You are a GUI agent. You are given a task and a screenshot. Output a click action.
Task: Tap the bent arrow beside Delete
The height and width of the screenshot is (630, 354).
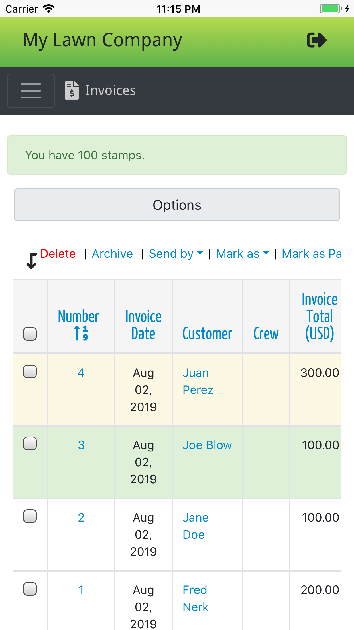(31, 261)
